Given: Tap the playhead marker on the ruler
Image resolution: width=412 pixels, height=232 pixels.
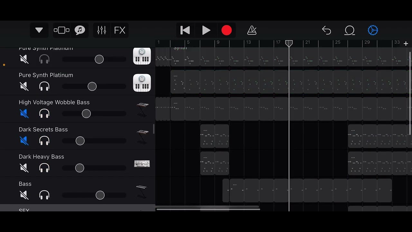Looking at the screenshot, I should (289, 43).
